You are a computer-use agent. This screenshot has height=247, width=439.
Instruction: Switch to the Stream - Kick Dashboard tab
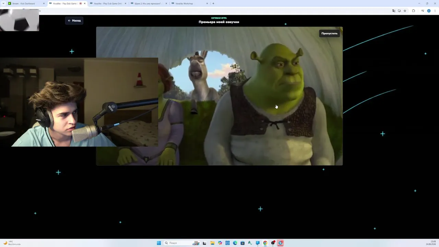(26, 3)
